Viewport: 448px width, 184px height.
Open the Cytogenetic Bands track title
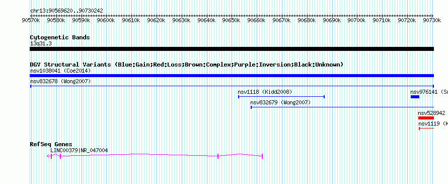(60, 37)
